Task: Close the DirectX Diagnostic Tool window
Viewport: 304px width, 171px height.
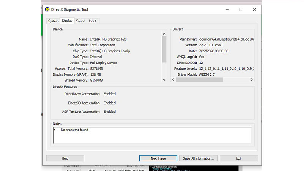Action: (255, 9)
